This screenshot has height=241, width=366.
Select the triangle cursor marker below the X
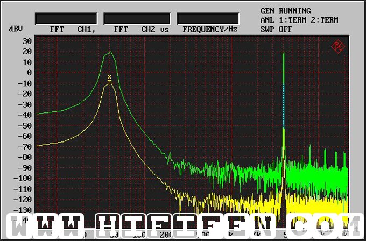109,81
